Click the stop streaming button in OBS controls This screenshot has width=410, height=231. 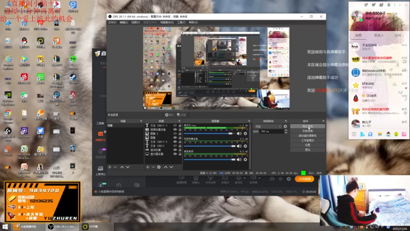[x=307, y=126]
